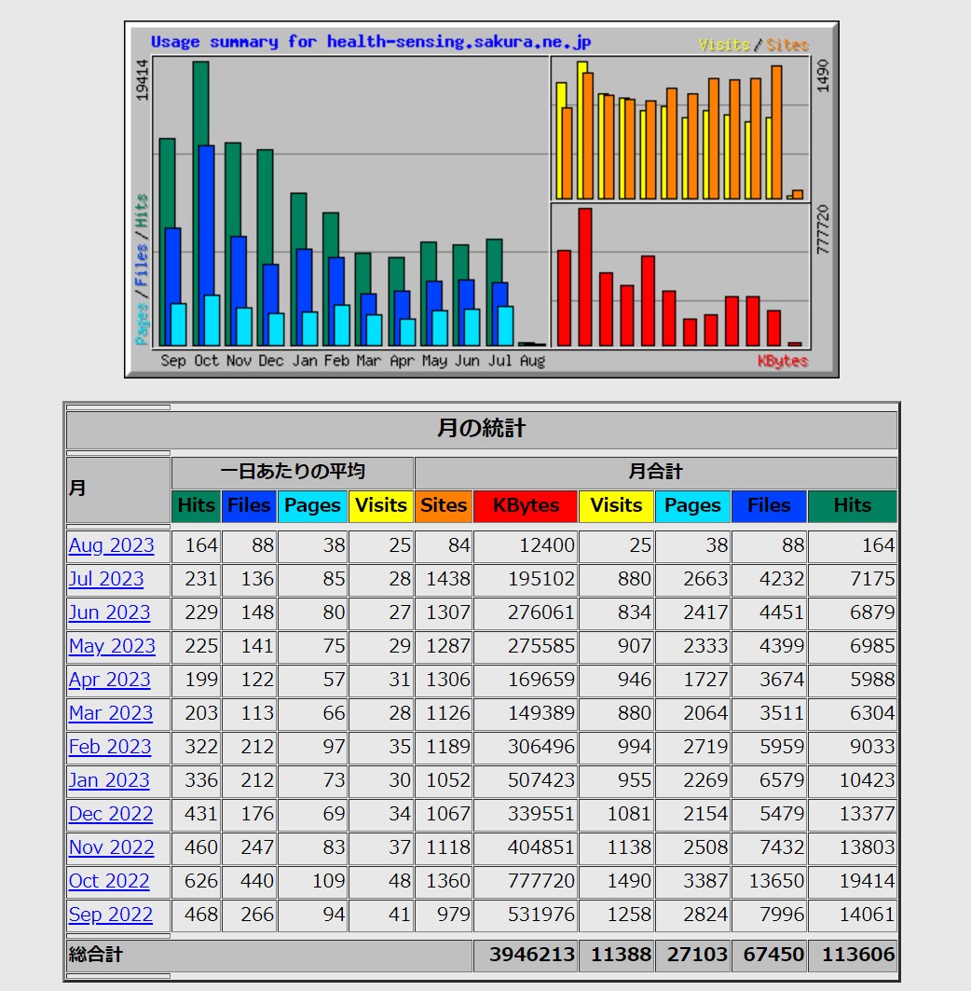Open the Jul 2023 statistics link
The width and height of the screenshot is (971, 991).
click(x=106, y=579)
